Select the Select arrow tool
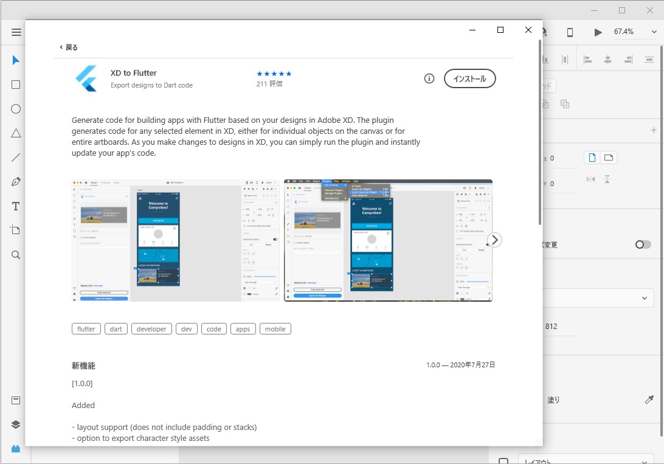The width and height of the screenshot is (664, 464). pyautogui.click(x=16, y=60)
